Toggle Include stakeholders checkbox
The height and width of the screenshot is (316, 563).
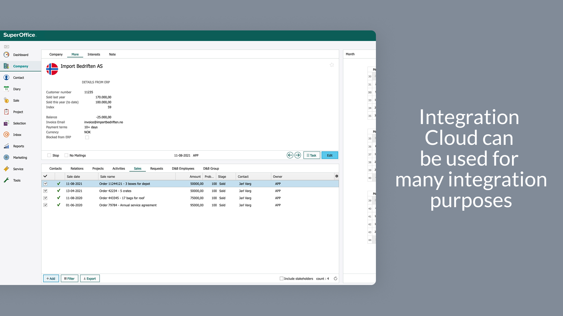[x=282, y=278]
